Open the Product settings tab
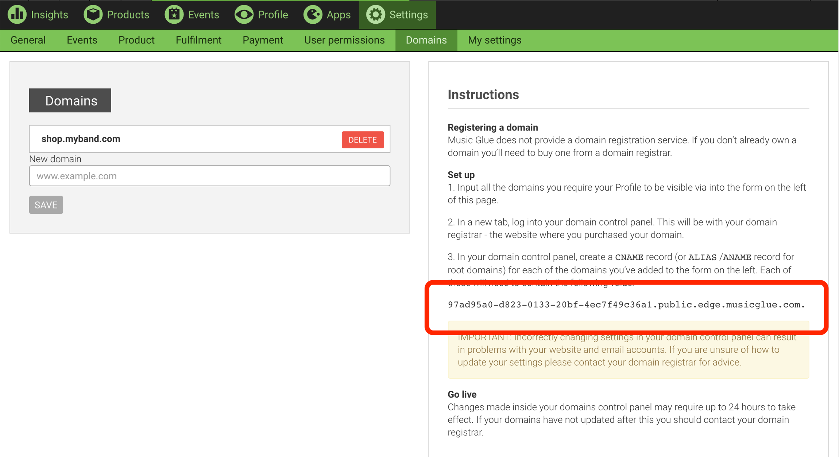The width and height of the screenshot is (839, 457). [136, 40]
